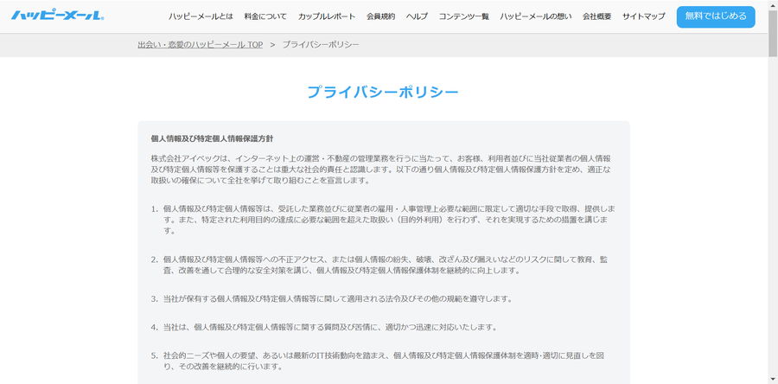Image resolution: width=778 pixels, height=384 pixels.
Task: Click item 1 mentioning 雇用・人事管理上
Action: point(390,220)
